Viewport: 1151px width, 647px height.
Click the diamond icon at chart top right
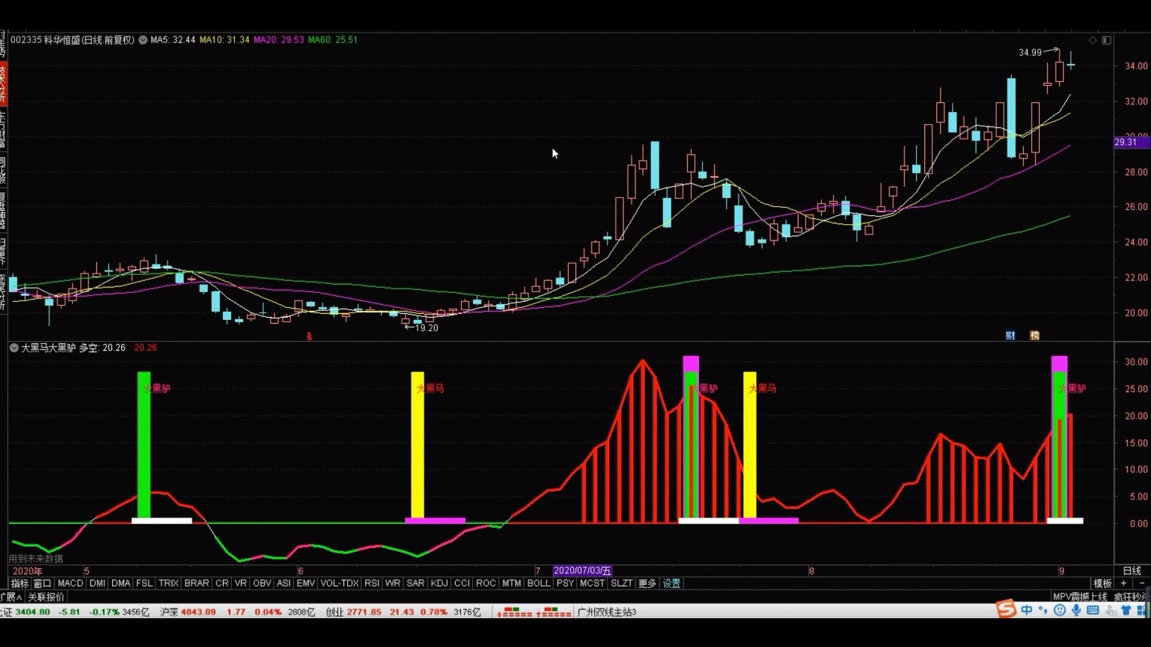(x=1092, y=40)
